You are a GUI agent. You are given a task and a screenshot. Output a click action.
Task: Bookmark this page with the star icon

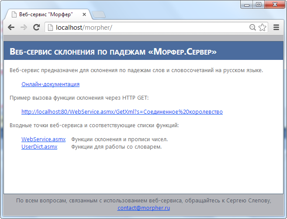pos(262,28)
